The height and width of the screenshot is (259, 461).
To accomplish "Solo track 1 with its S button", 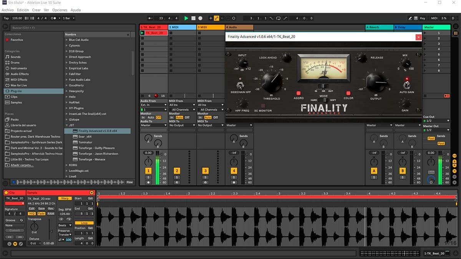I will [148, 177].
